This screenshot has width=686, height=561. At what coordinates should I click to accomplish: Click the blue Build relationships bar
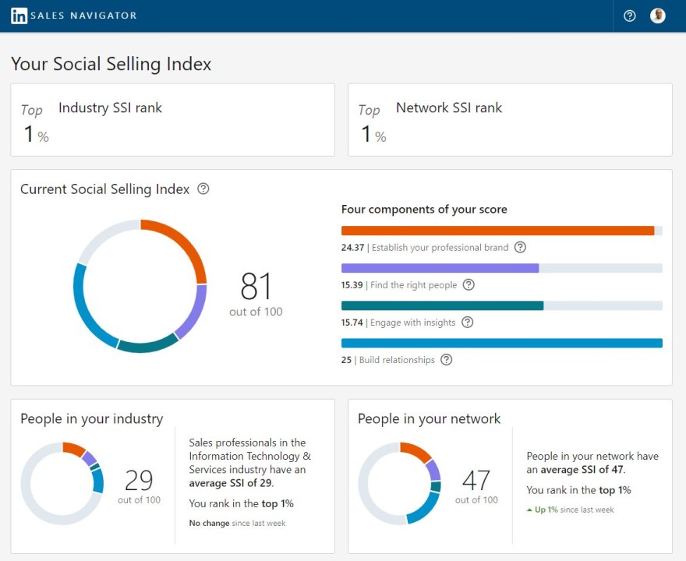(501, 343)
